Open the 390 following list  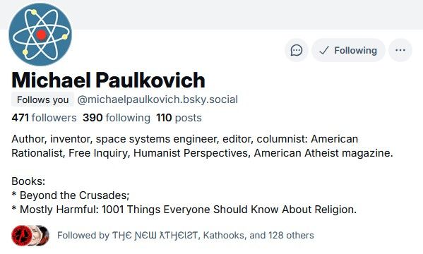(117, 118)
